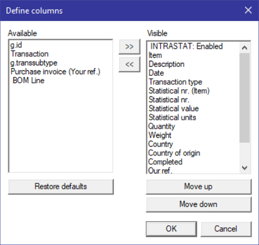This screenshot has width=259, height=245.
Task: Move selected column to Visible with >> button
Action: (129, 47)
